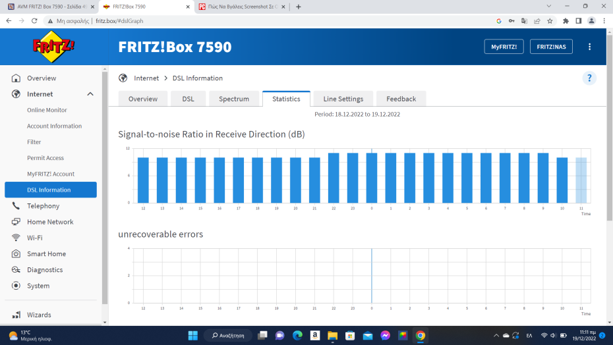Click the taskbar search box
The width and height of the screenshot is (613, 345).
(x=228, y=336)
